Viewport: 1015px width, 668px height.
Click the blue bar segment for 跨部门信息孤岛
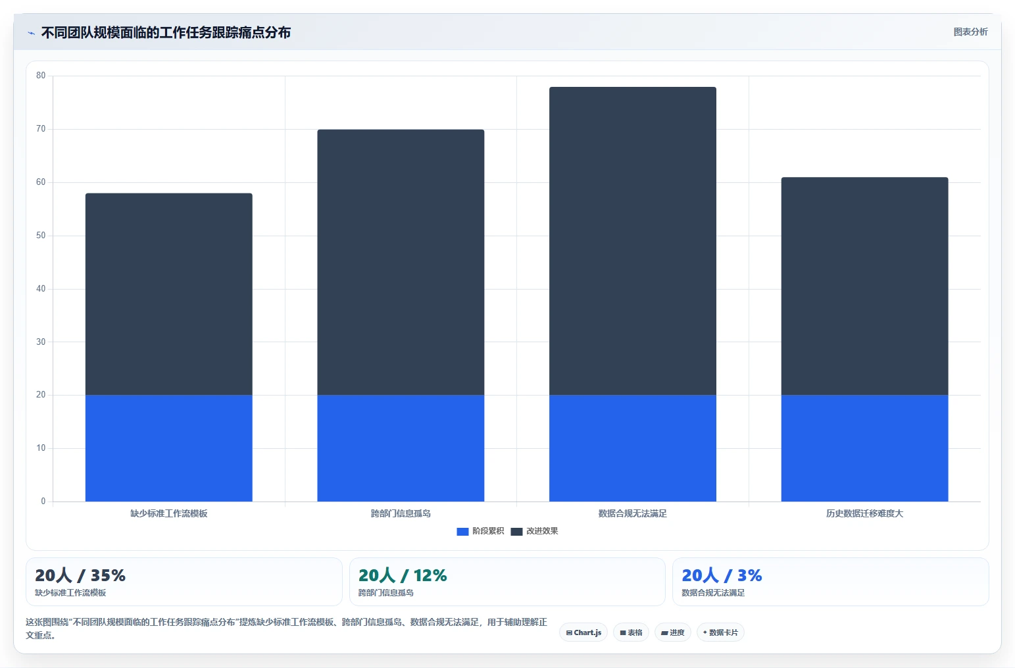(401, 448)
